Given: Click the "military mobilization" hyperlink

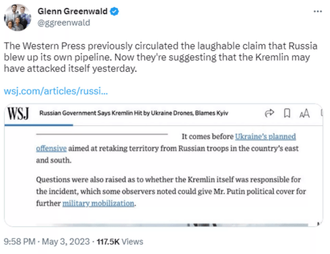Looking at the screenshot, I should tap(98, 203).
